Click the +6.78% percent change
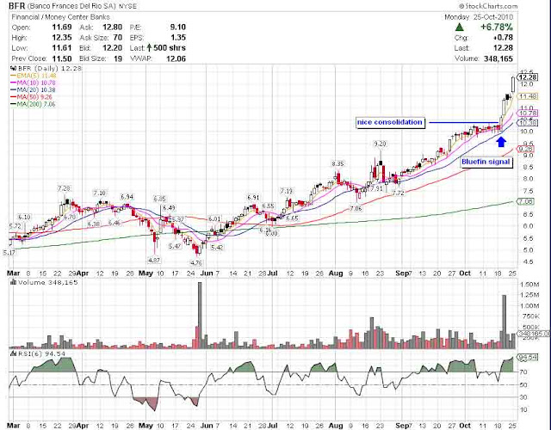This screenshot has width=551, height=430. 497,27
